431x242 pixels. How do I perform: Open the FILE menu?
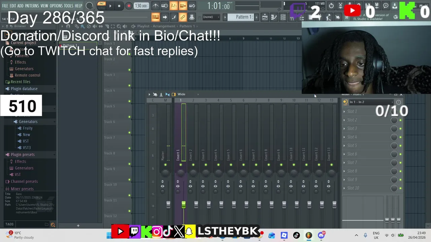click(x=5, y=6)
